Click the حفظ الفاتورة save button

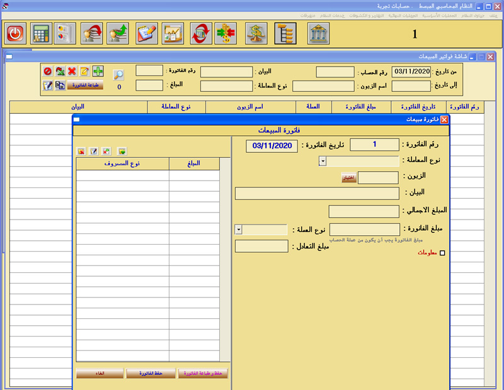click(x=151, y=374)
